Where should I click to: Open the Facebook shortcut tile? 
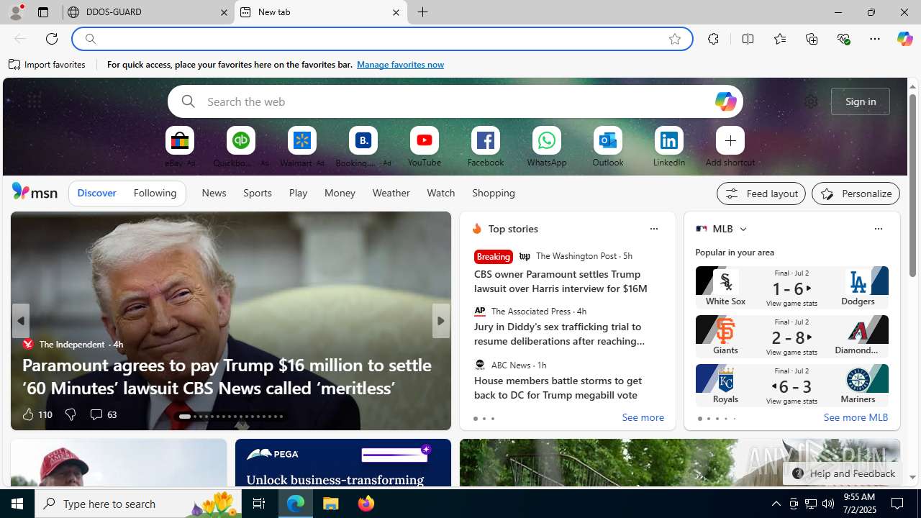pyautogui.click(x=486, y=147)
